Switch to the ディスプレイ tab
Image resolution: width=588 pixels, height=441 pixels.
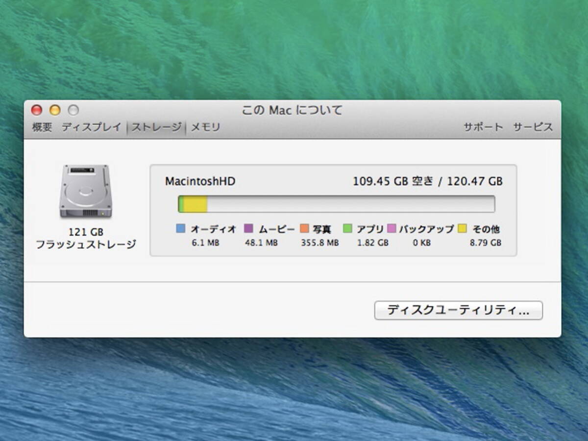[91, 127]
